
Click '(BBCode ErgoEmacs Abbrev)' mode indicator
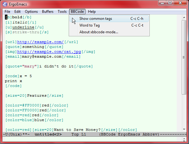129,134
